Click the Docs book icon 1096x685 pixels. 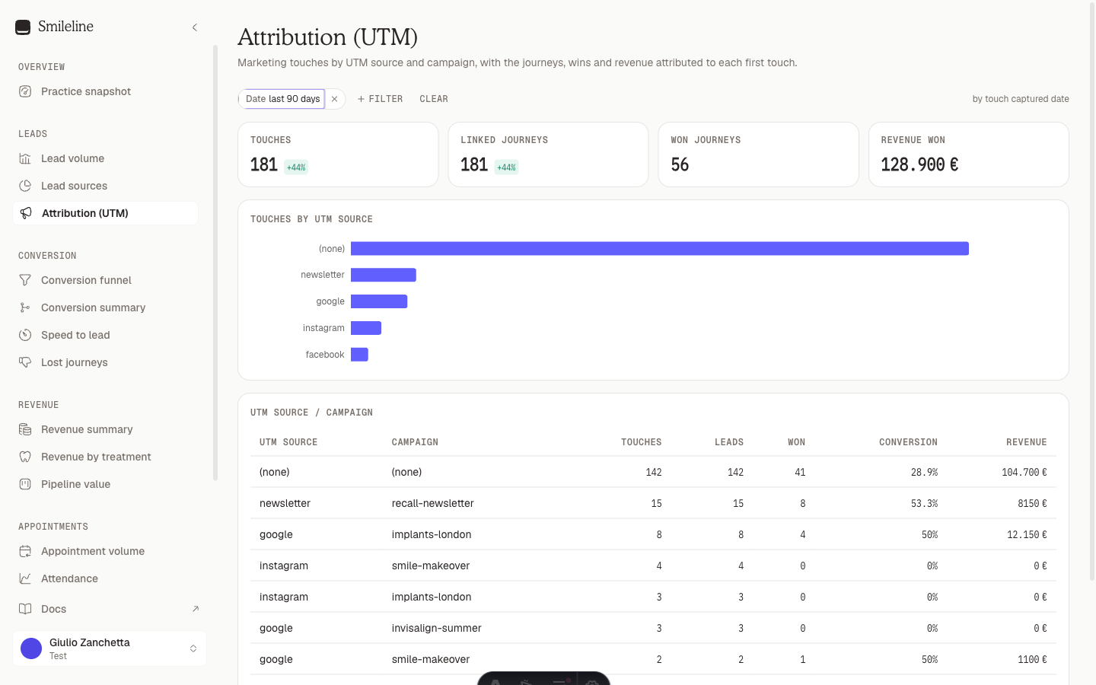click(25, 609)
